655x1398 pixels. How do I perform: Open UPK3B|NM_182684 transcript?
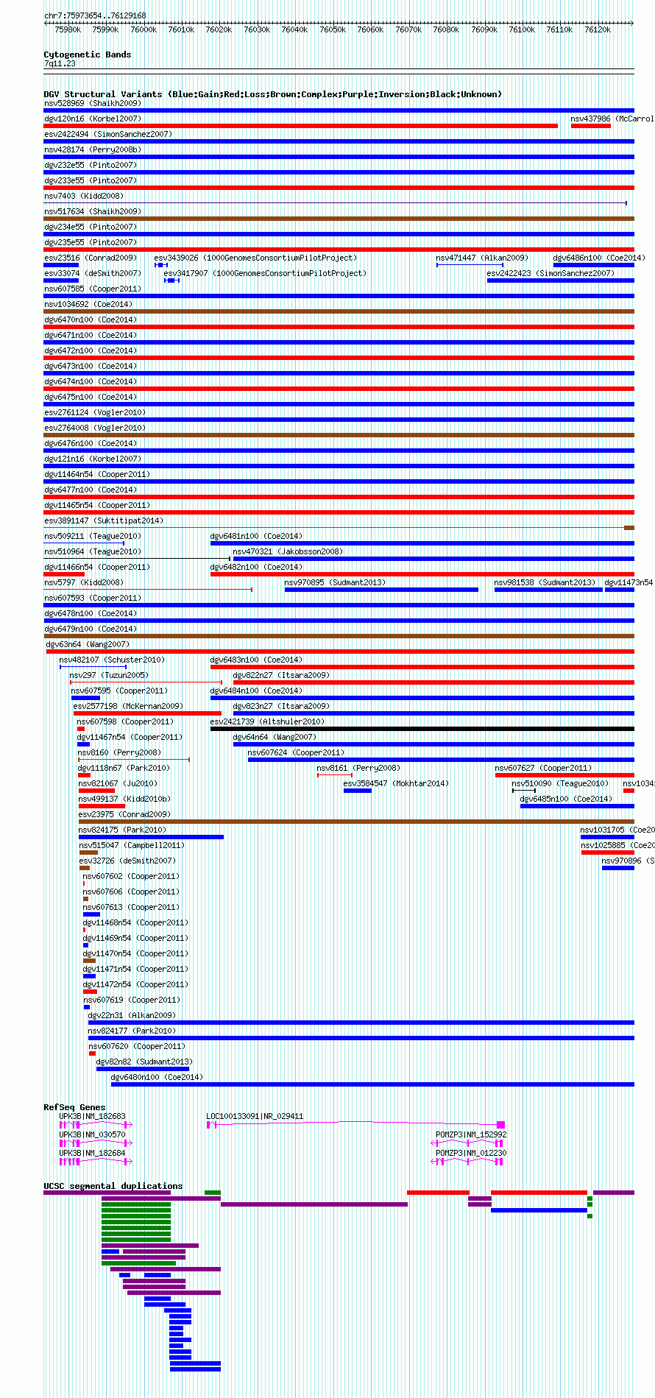tap(93, 1153)
